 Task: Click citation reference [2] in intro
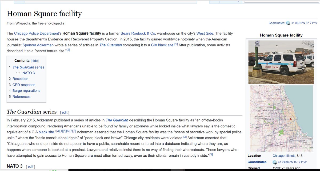tap(68, 50)
